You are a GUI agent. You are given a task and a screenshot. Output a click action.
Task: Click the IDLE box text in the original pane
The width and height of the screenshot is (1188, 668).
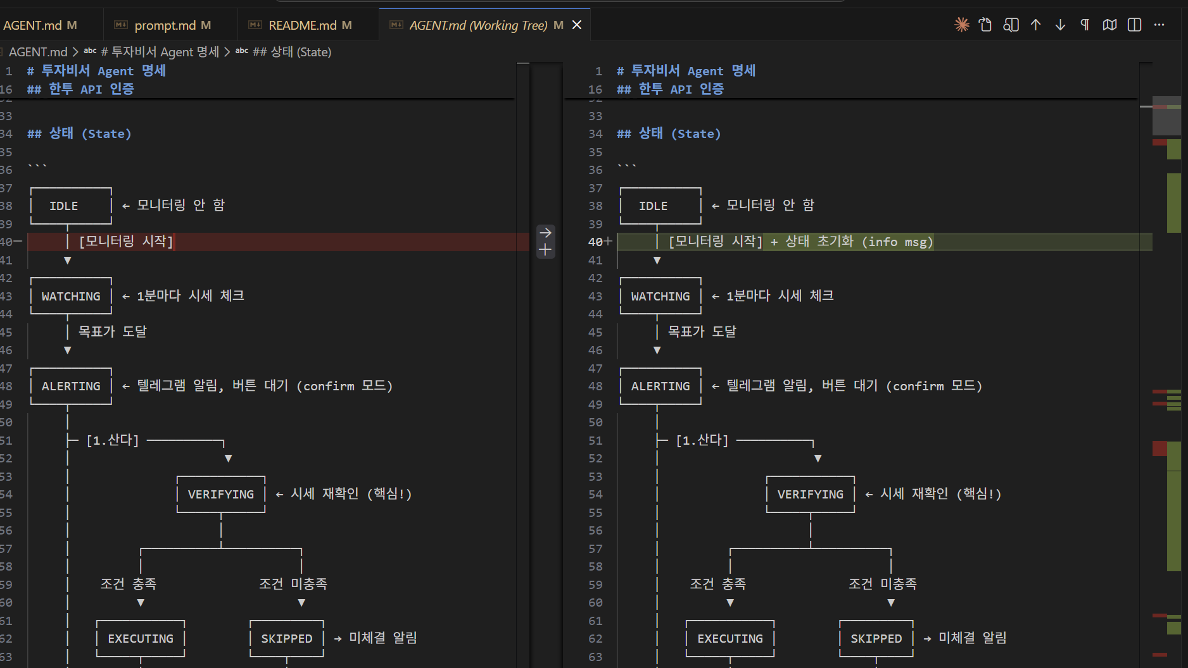64,206
